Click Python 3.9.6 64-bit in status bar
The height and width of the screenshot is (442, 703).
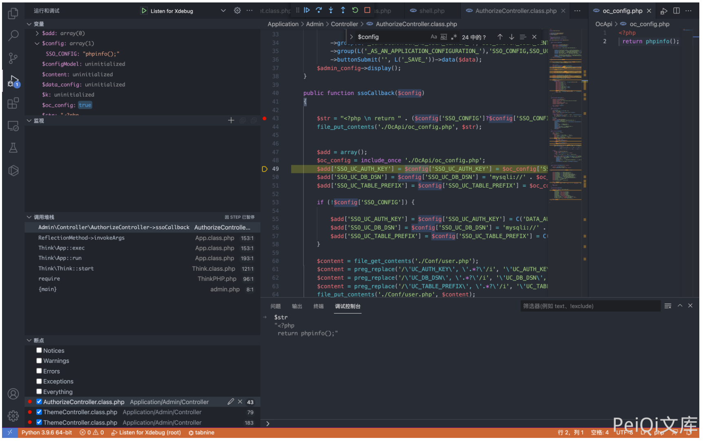pos(47,433)
